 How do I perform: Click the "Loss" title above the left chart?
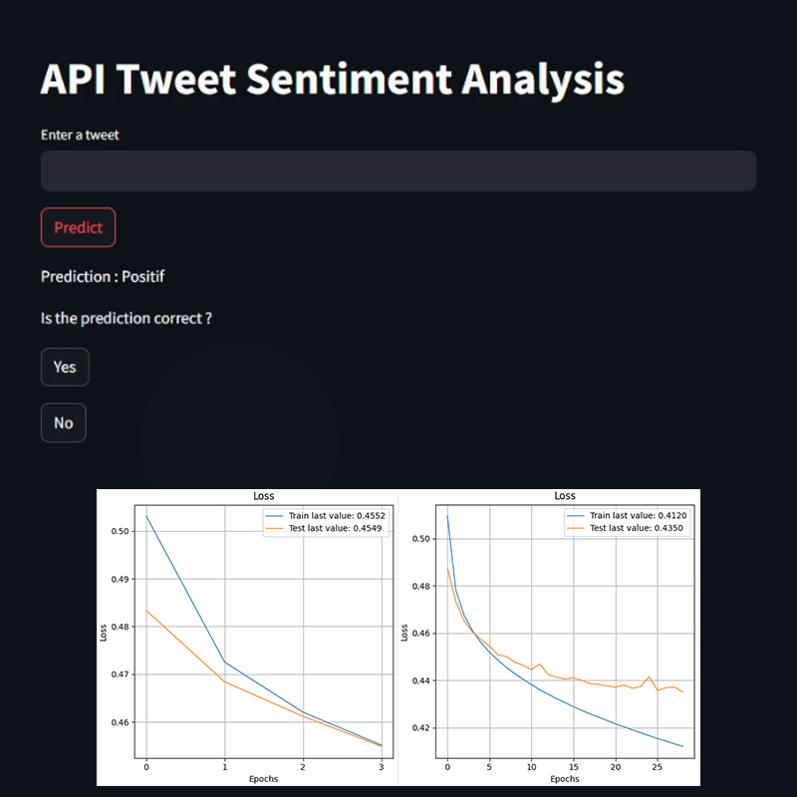coord(263,495)
